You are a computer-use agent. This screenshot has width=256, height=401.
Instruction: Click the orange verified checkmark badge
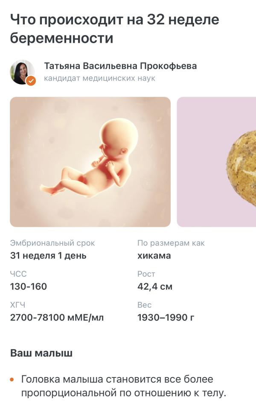point(31,80)
